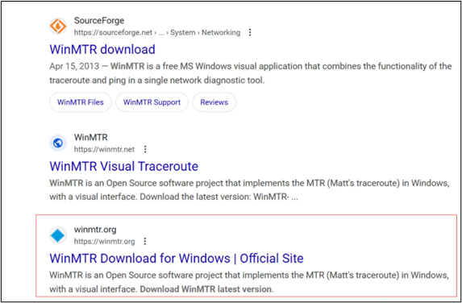Open the 'WinMTR download' result title
The image size is (462, 303).
(x=102, y=49)
